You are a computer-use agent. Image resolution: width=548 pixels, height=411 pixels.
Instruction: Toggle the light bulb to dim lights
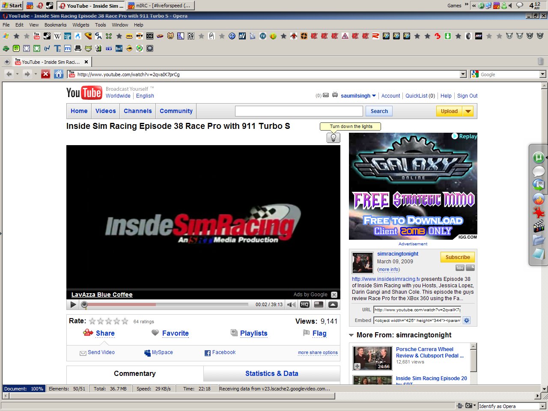(333, 137)
